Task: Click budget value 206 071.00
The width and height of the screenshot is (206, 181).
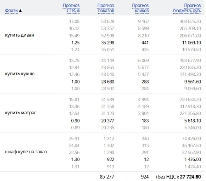Action: [190, 35]
